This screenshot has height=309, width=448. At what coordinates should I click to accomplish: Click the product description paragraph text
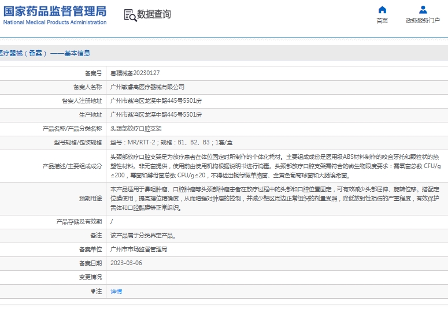[275, 166]
